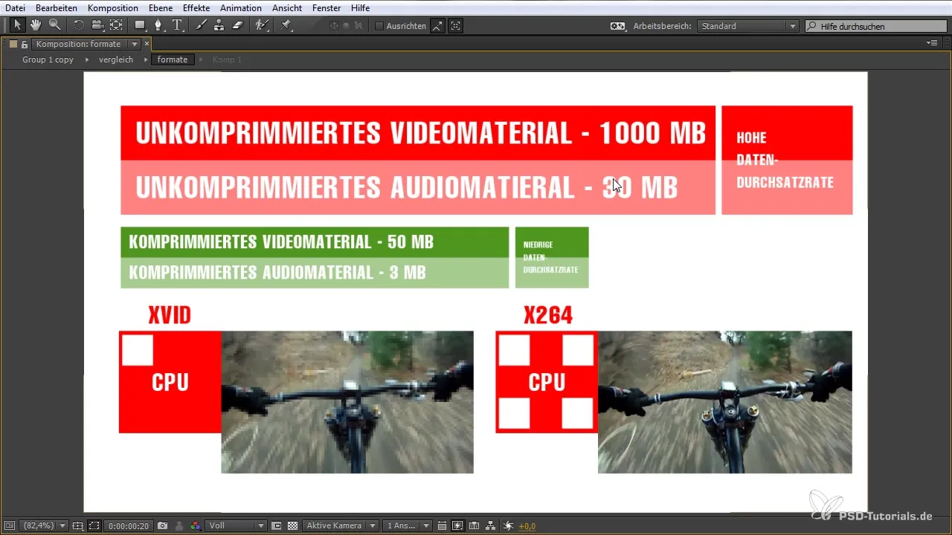Open the Effekte menu
This screenshot has height=535, width=952.
pyautogui.click(x=196, y=7)
